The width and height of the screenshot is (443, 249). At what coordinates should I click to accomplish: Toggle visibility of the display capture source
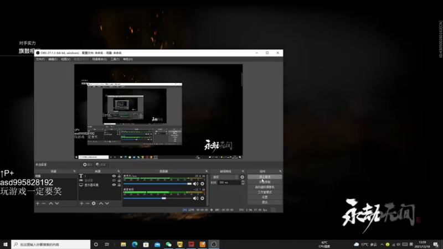tap(114, 185)
